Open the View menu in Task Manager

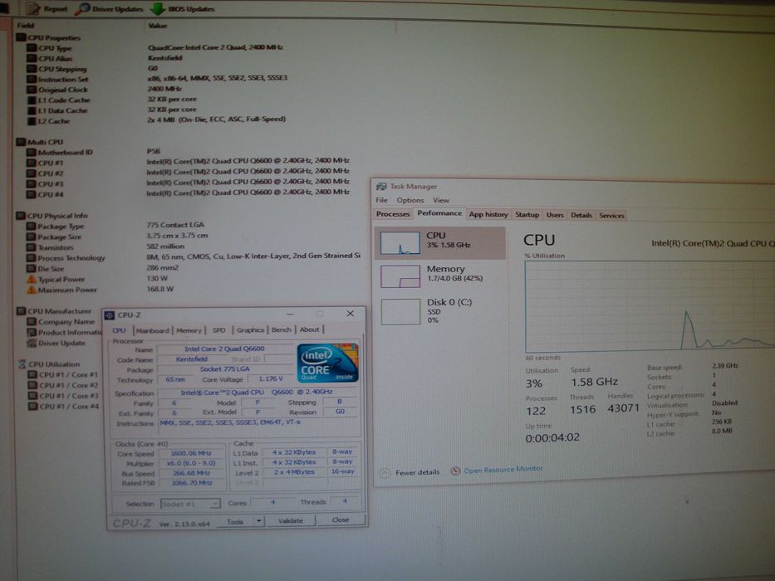pos(441,200)
